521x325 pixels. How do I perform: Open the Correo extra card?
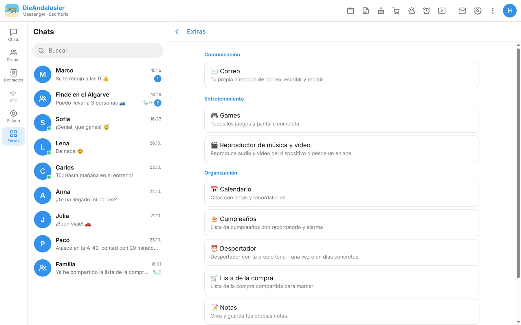pyautogui.click(x=342, y=75)
